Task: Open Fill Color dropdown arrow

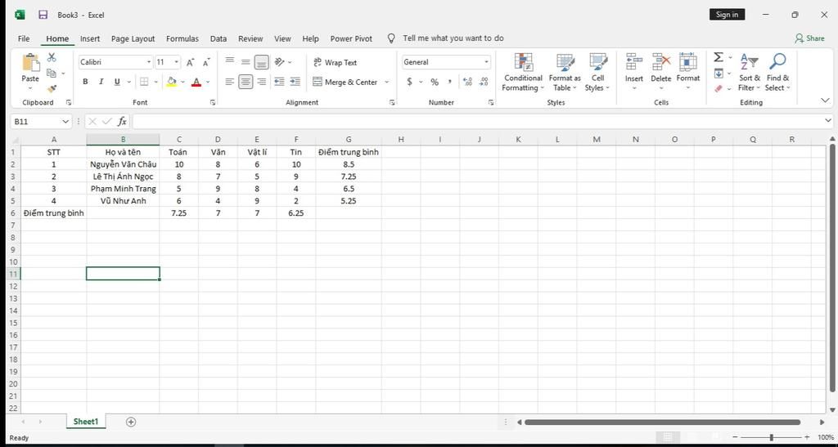Action: pos(182,83)
